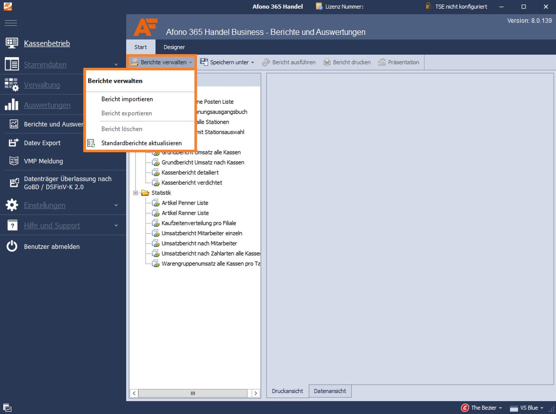
Task: Select Umsatzbericht Mitarbeiter einzeln report
Action: point(202,233)
